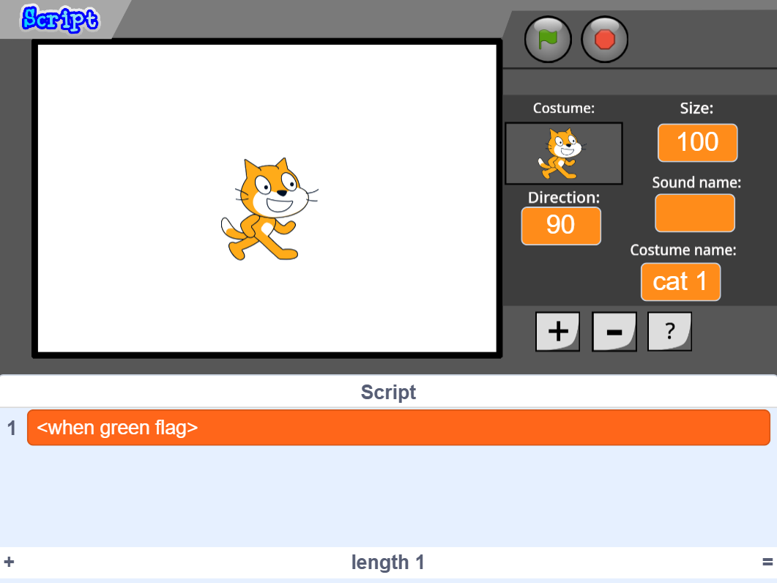Click the Costume name field 'cat 1'
The width and height of the screenshot is (777, 583).
point(680,282)
